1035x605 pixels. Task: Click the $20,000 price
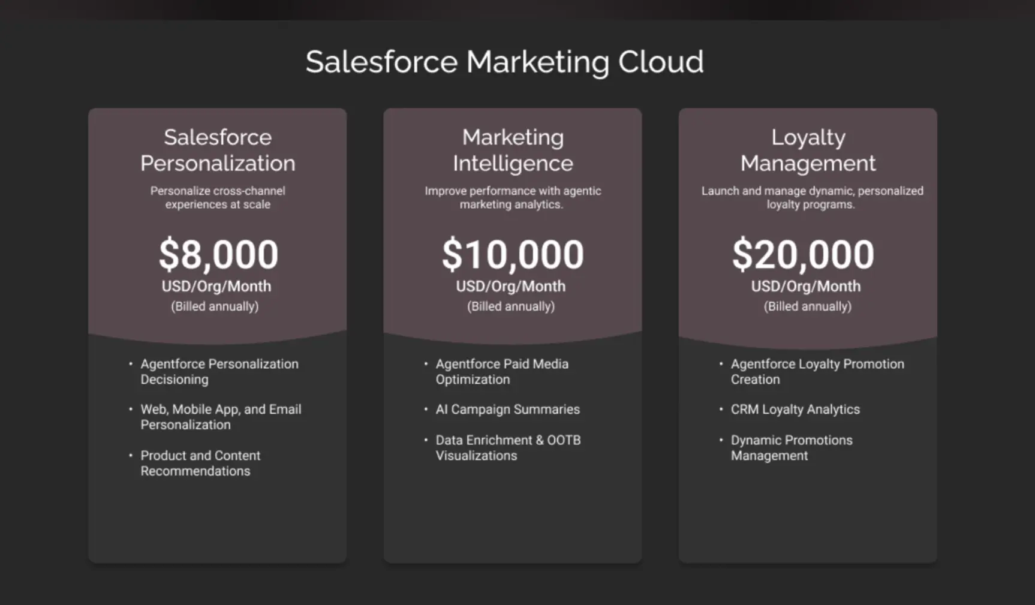click(803, 254)
